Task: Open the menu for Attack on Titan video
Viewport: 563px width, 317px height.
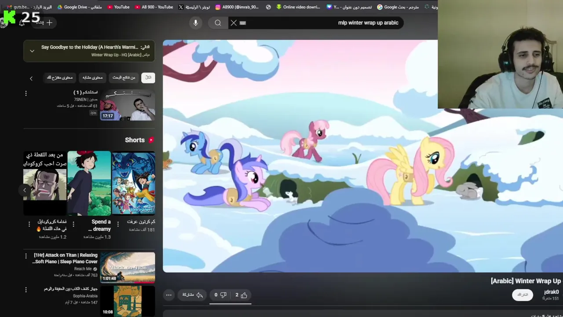Action: coord(26,256)
